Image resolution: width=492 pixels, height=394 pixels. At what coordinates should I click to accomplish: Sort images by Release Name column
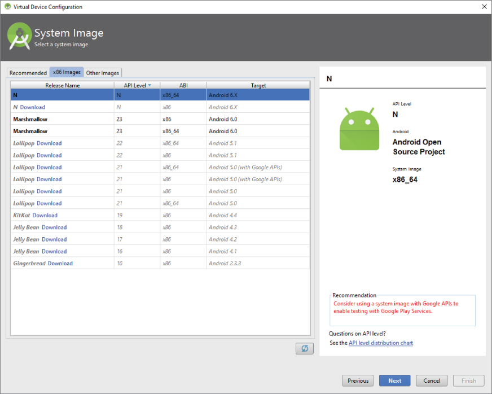62,85
